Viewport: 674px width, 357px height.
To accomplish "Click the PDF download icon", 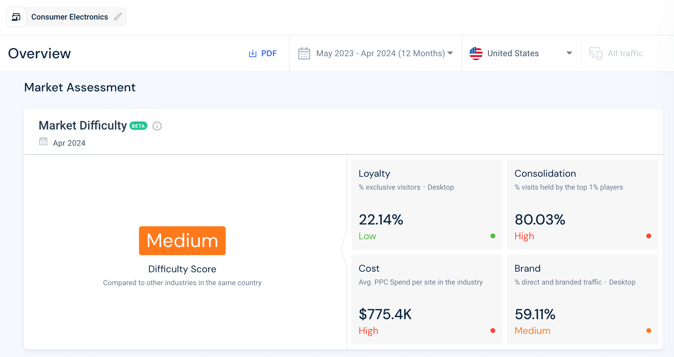I will click(252, 53).
